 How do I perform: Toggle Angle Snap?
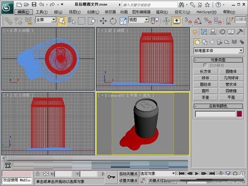click(x=198, y=21)
